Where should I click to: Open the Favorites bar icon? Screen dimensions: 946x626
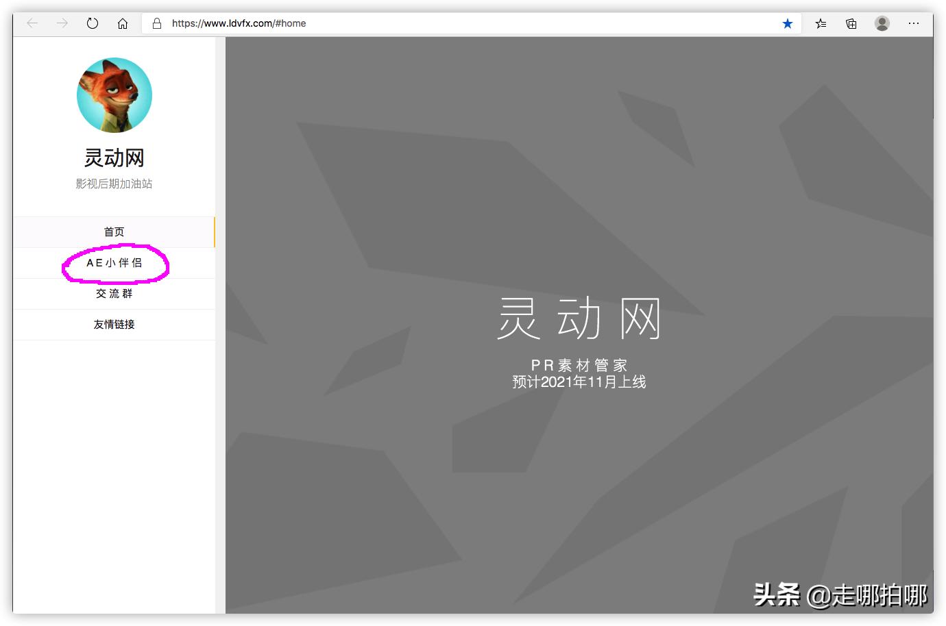point(820,23)
